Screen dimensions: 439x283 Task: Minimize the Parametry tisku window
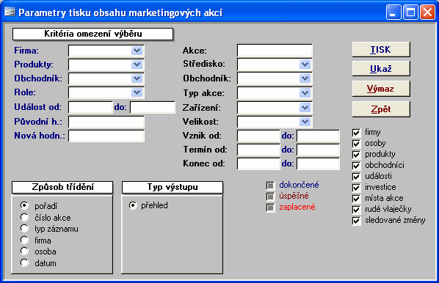click(x=393, y=12)
